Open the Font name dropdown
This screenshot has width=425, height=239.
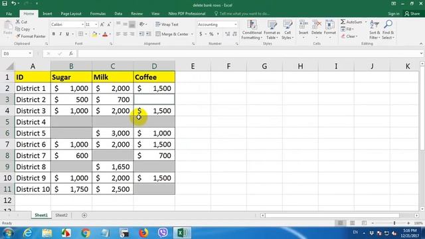click(x=82, y=25)
